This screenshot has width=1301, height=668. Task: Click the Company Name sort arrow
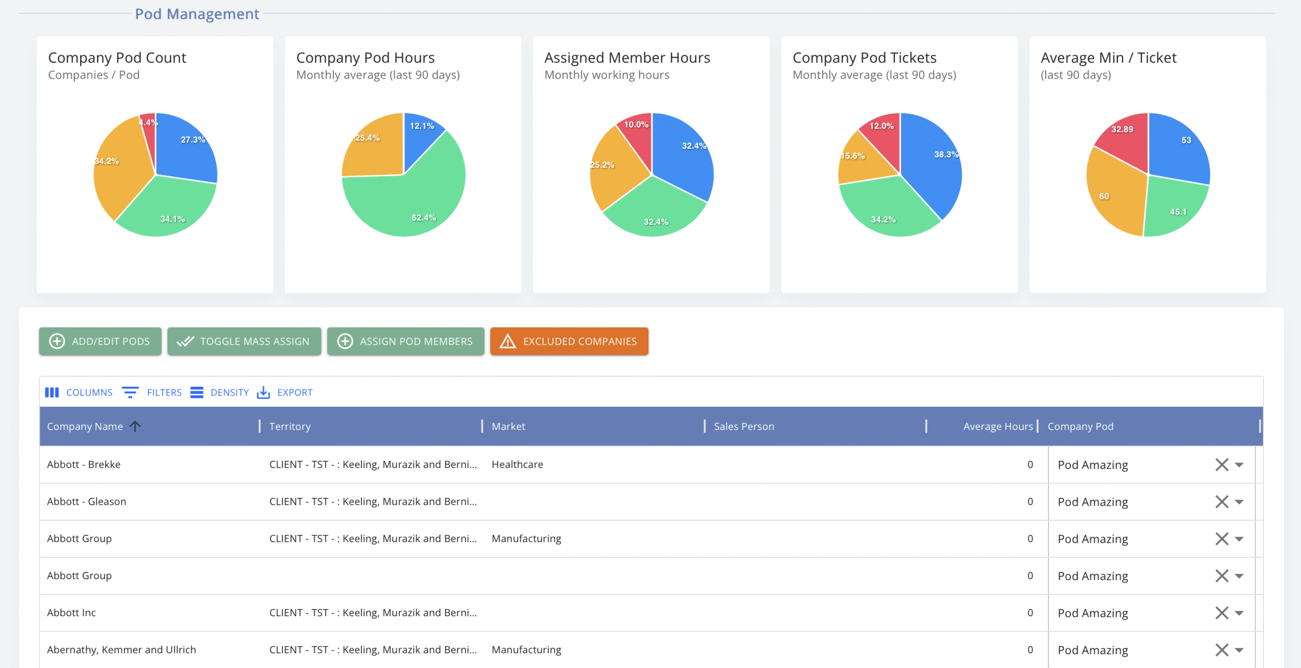tap(135, 426)
